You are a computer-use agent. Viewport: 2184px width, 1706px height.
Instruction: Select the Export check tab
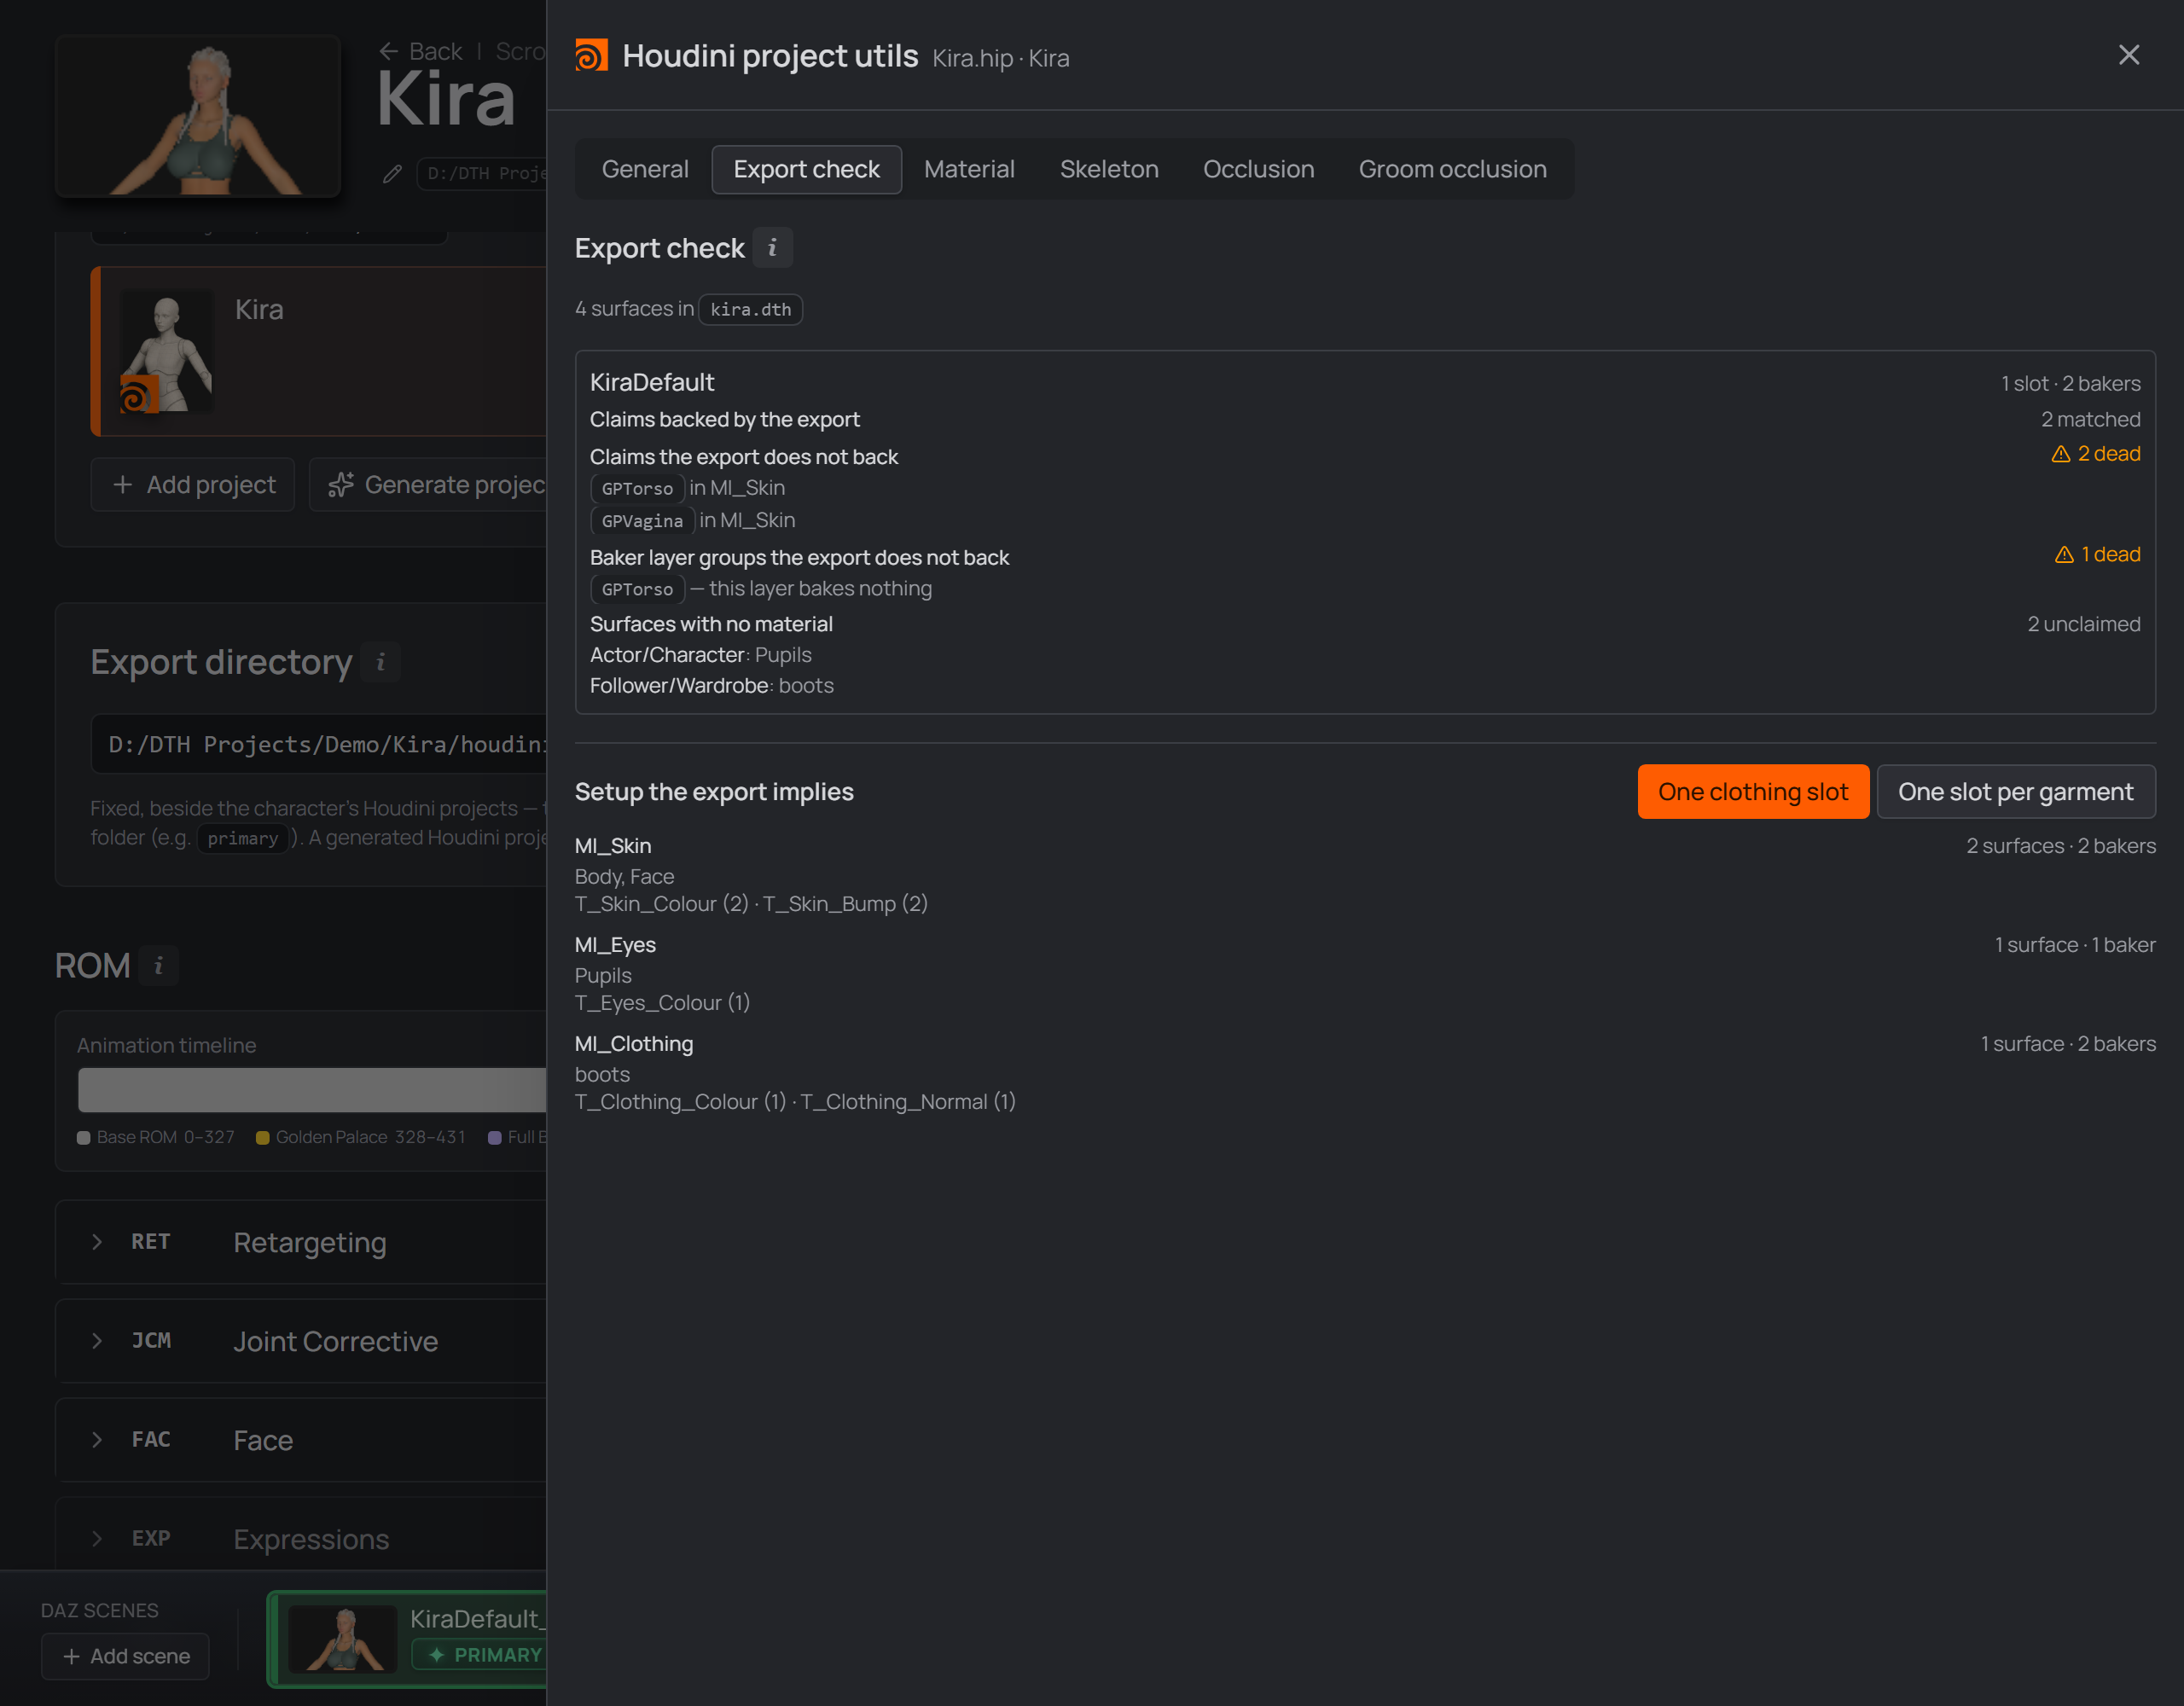click(806, 169)
